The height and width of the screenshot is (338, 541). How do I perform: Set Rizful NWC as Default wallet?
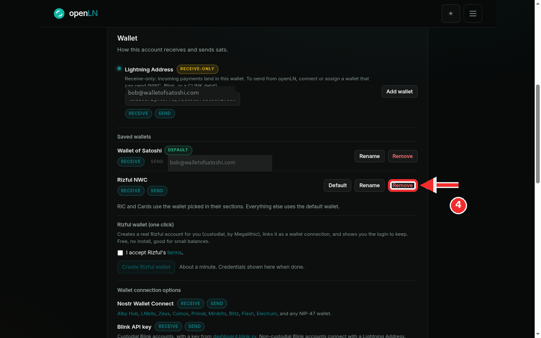pyautogui.click(x=338, y=185)
